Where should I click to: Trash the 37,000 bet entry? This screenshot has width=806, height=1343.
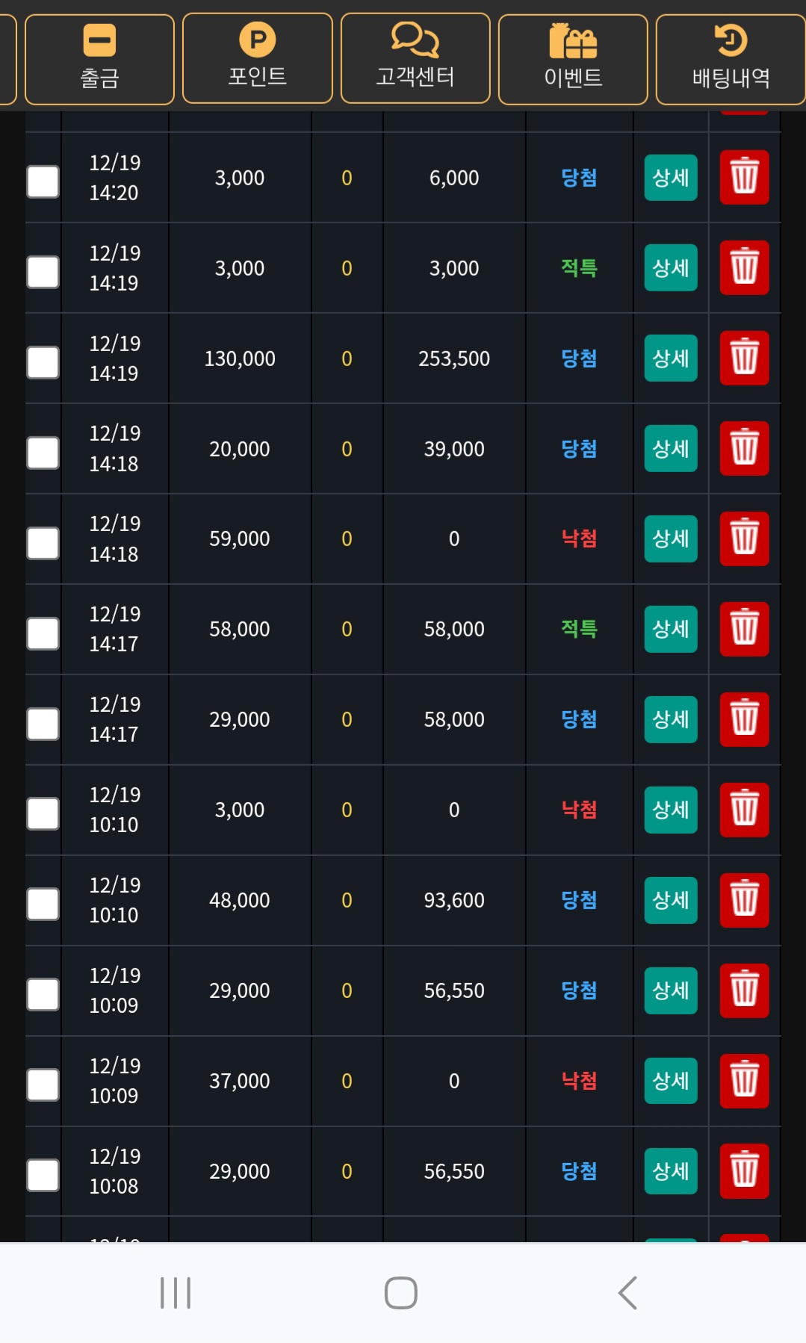[x=744, y=1081]
